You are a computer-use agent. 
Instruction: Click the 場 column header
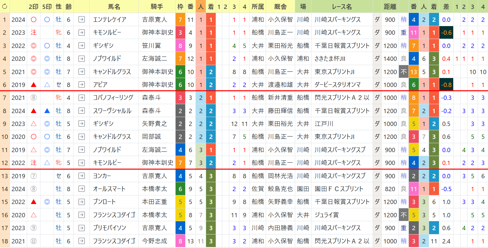click(303, 6)
